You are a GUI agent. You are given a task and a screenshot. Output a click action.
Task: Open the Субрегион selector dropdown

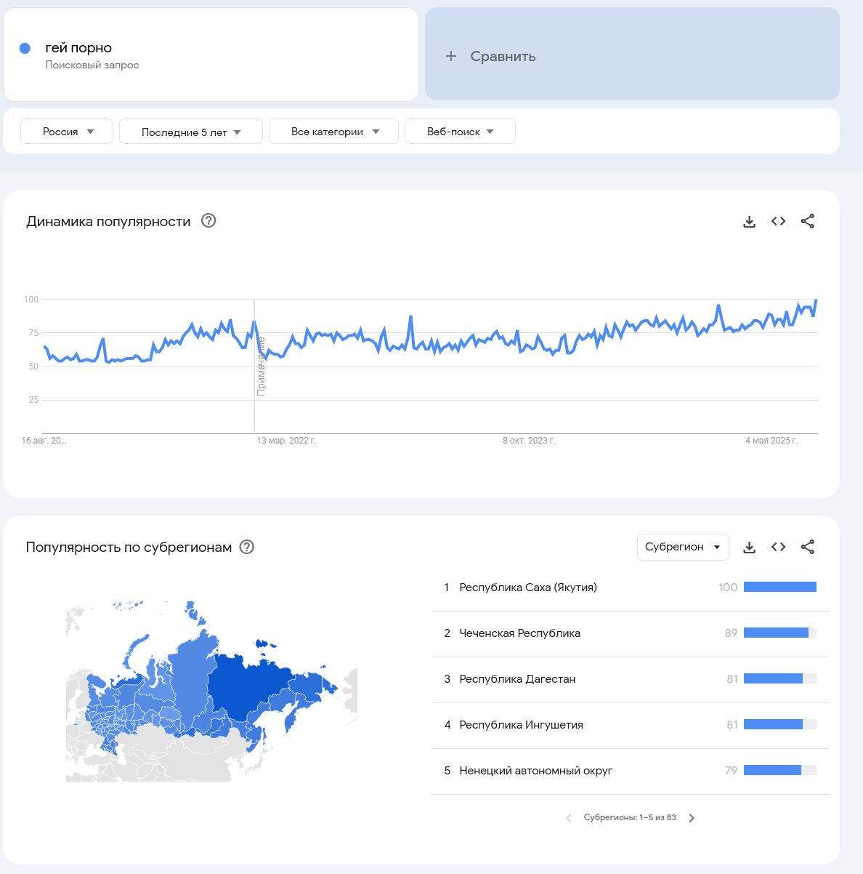click(x=682, y=547)
